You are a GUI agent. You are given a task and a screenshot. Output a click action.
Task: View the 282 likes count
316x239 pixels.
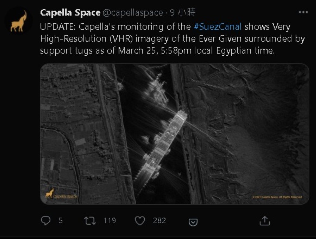click(159, 220)
